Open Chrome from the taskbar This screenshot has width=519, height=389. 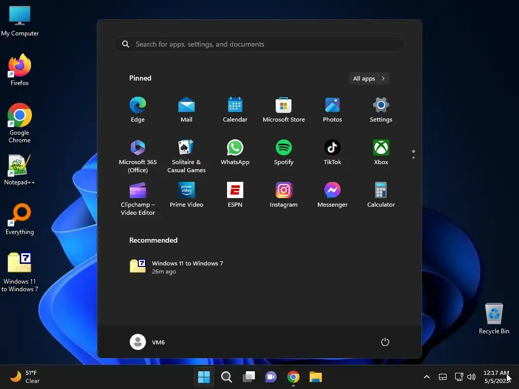pos(293,377)
